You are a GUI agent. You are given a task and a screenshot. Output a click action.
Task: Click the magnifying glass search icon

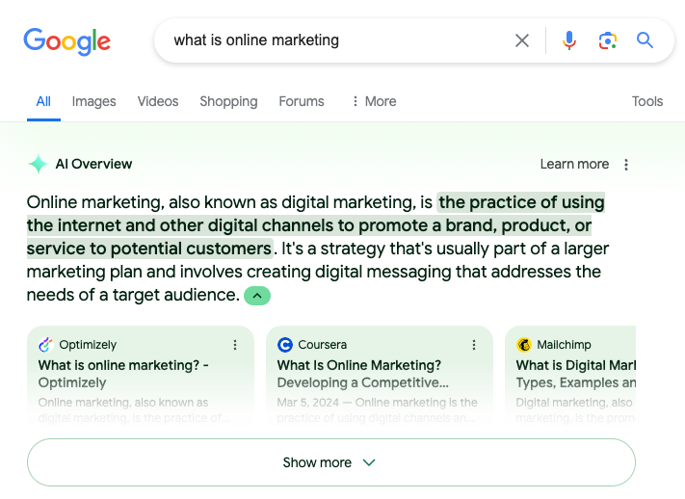pos(645,40)
